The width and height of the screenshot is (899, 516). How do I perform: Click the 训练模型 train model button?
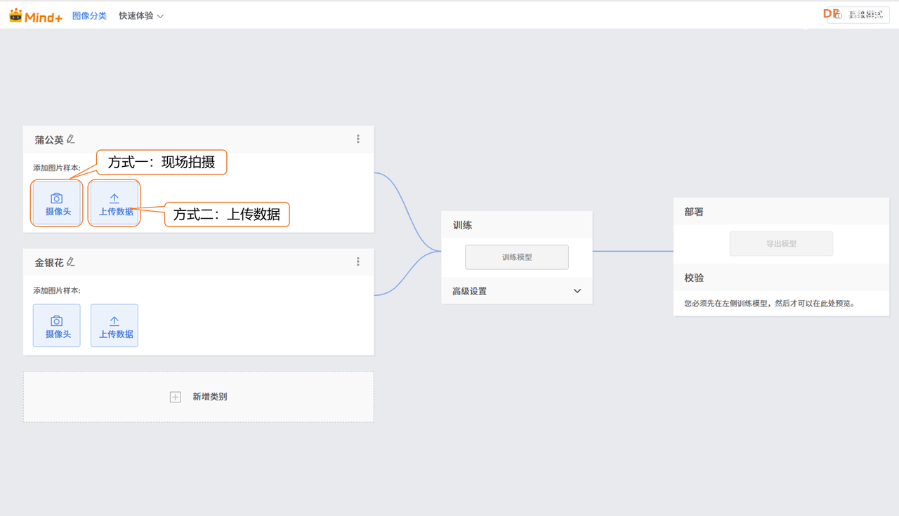point(517,257)
